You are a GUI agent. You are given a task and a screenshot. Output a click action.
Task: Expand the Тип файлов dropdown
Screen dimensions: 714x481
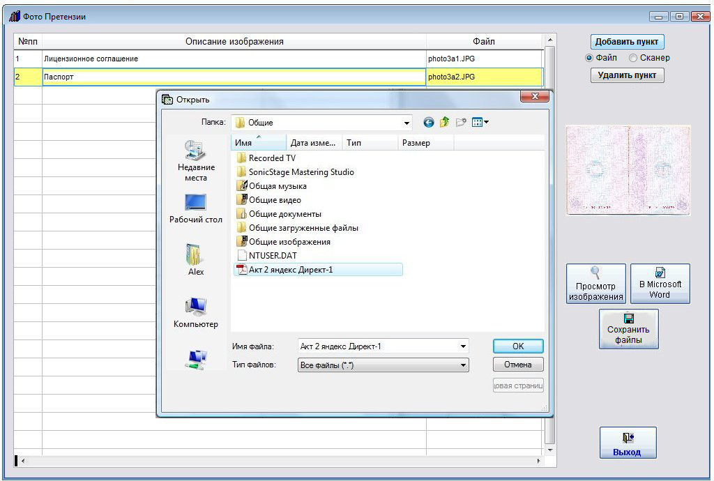pyautogui.click(x=463, y=365)
